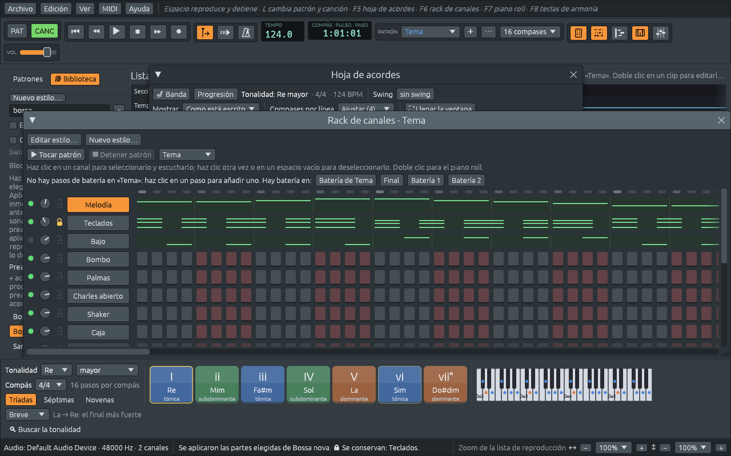The image size is (731, 456).
Task: Open the mixer sliders icon
Action: click(x=661, y=32)
